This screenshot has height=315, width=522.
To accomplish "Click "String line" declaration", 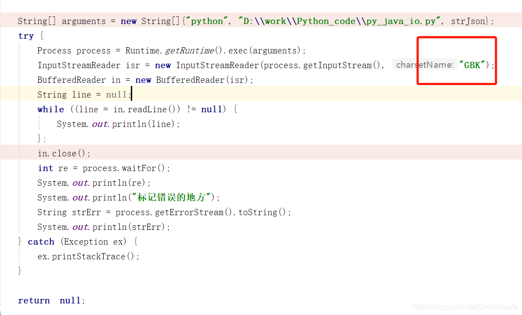I will pyautogui.click(x=64, y=94).
